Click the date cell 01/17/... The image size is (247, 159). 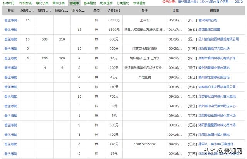click(175, 30)
